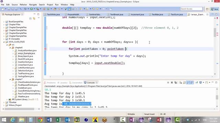Select Weather.java in Package Explorer
The height and width of the screenshot is (123, 220).
[23, 96]
